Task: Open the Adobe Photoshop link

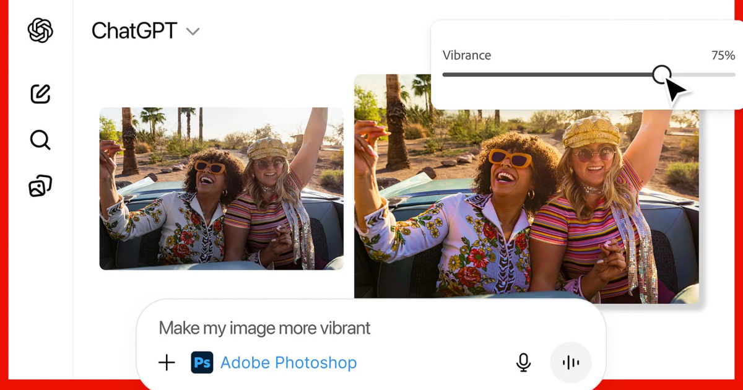Action: (x=289, y=363)
